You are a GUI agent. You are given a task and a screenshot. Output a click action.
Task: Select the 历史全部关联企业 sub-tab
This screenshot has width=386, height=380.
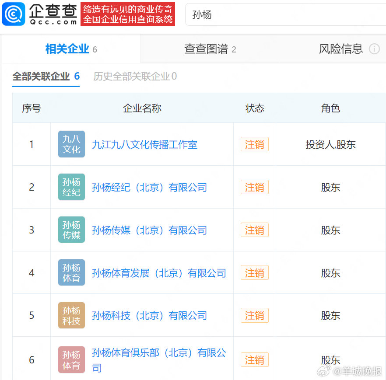pyautogui.click(x=135, y=77)
